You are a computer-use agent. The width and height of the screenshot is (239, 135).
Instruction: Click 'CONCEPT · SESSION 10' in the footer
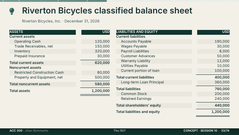click(x=200, y=131)
